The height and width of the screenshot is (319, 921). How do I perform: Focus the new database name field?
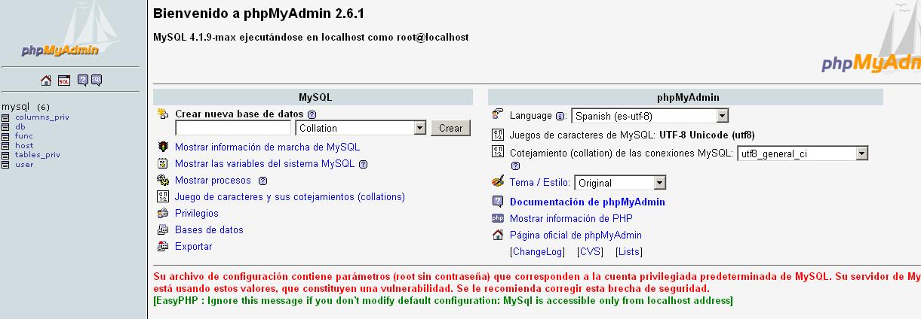click(233, 129)
